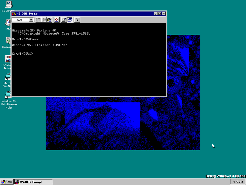Image resolution: width=246 pixels, height=185 pixels.
Task: Click the taskbar clock showing 3:27 AM
Action: tap(238, 182)
